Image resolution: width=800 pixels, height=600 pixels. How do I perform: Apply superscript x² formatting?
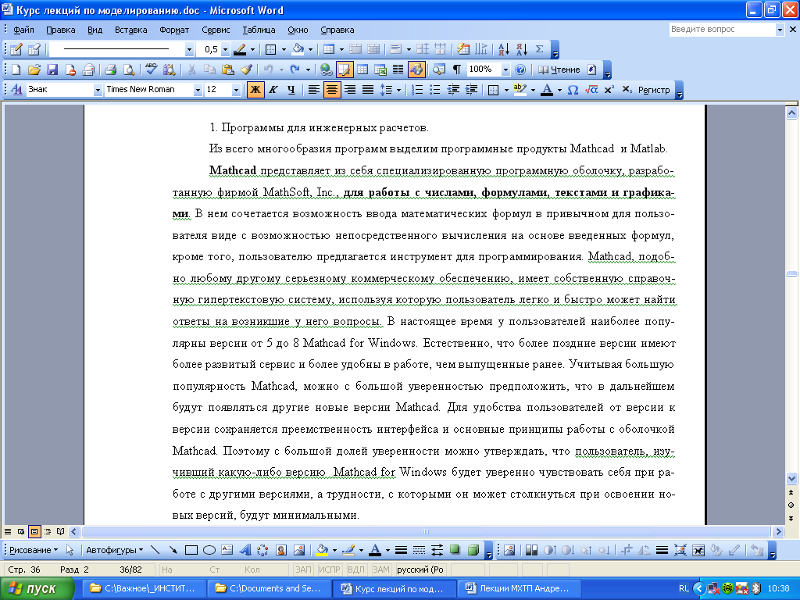coord(609,90)
